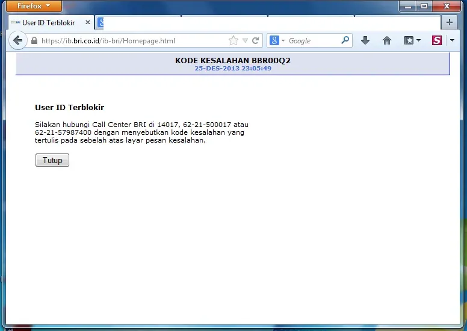Click the red S extension icon
Screen dimensions: 467x331
437,40
